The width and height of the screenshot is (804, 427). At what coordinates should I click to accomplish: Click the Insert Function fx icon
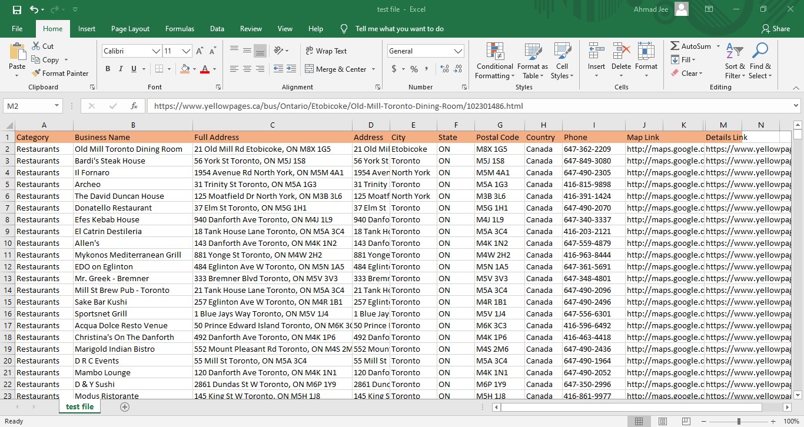click(134, 106)
